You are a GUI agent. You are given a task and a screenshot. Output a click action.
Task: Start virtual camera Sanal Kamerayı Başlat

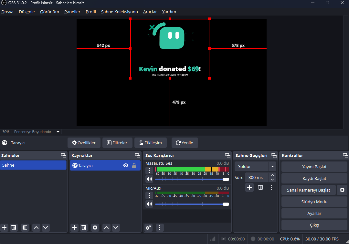pos(309,190)
